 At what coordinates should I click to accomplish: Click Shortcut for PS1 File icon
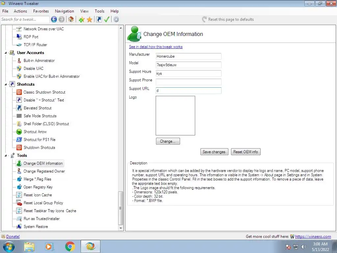[x=19, y=140]
